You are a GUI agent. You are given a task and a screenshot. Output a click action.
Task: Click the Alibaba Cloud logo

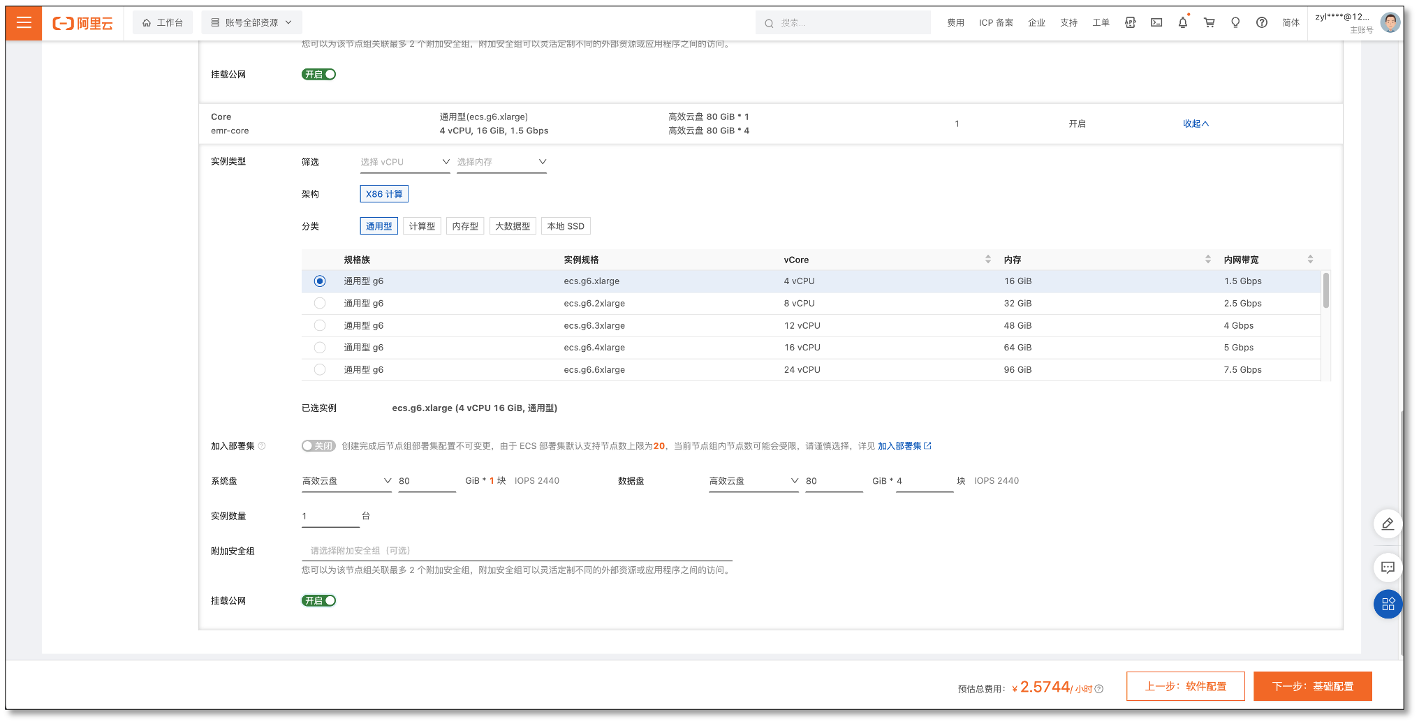(x=82, y=23)
